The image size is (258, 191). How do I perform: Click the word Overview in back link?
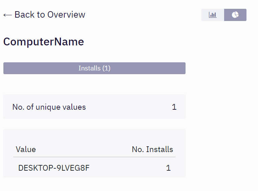click(66, 15)
